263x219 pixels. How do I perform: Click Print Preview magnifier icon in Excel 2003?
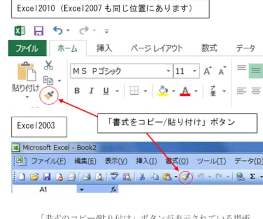99,177
